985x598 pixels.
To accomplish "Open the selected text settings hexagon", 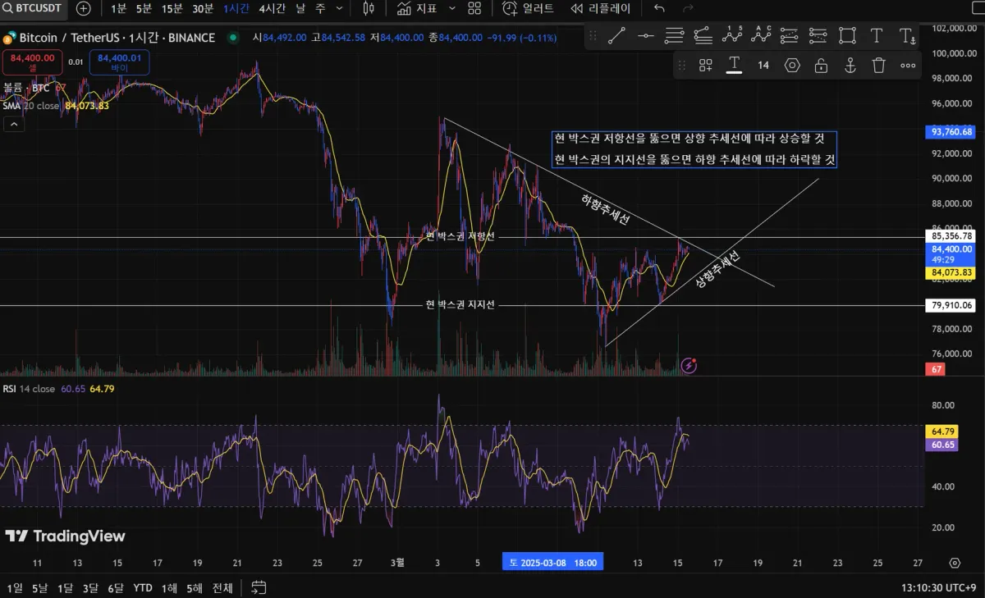I will [x=792, y=66].
